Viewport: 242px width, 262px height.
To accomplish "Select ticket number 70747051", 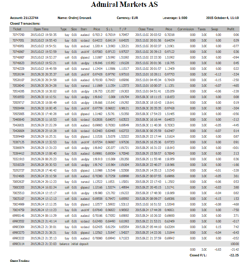I will (19, 40).
